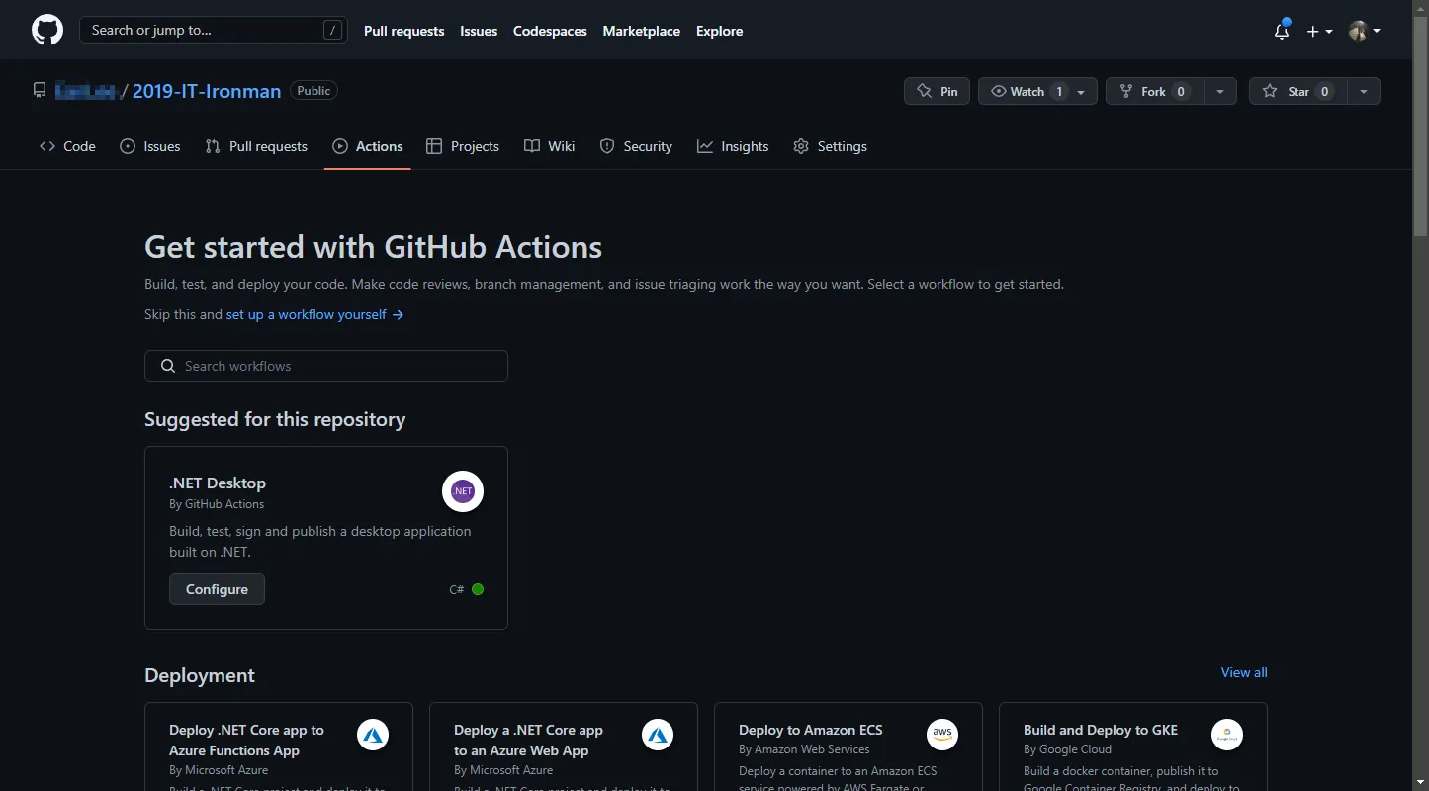Click the .NET Desktop workflow logo
Viewport: 1429px width, 791px height.
[462, 490]
